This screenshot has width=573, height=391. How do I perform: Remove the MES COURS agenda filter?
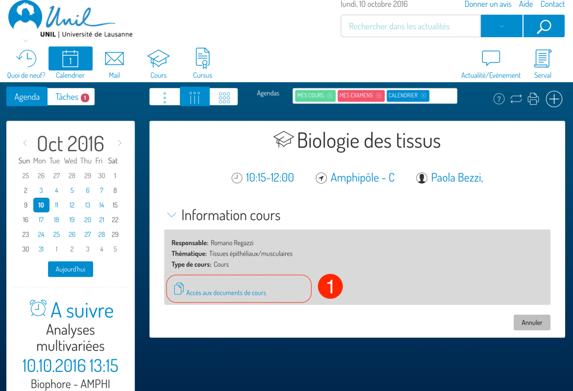[330, 96]
